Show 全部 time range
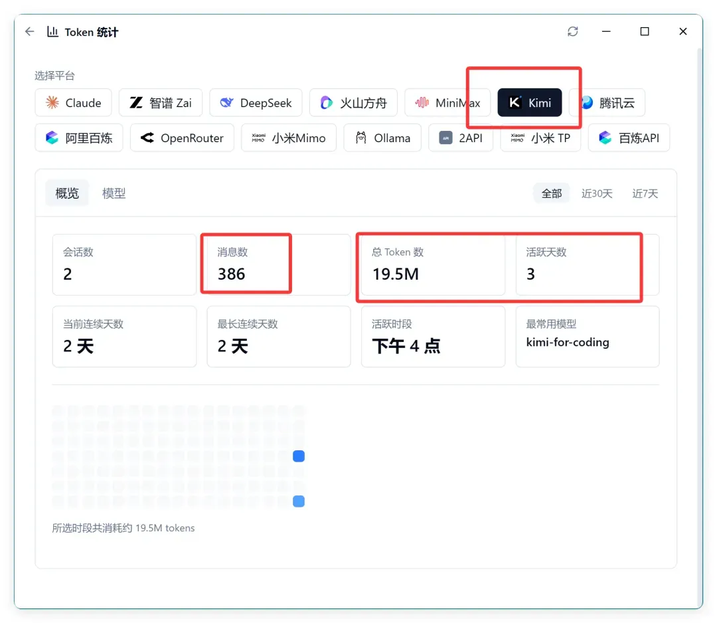This screenshot has height=623, width=717. 552,193
